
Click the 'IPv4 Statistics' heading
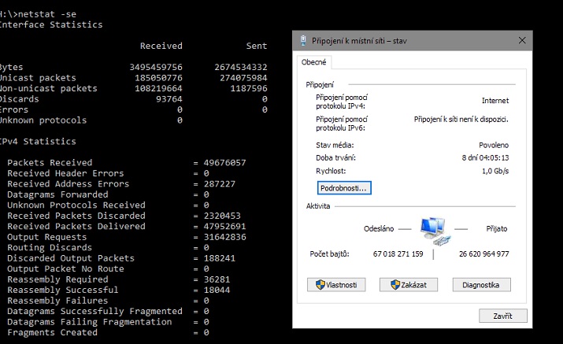tap(38, 142)
